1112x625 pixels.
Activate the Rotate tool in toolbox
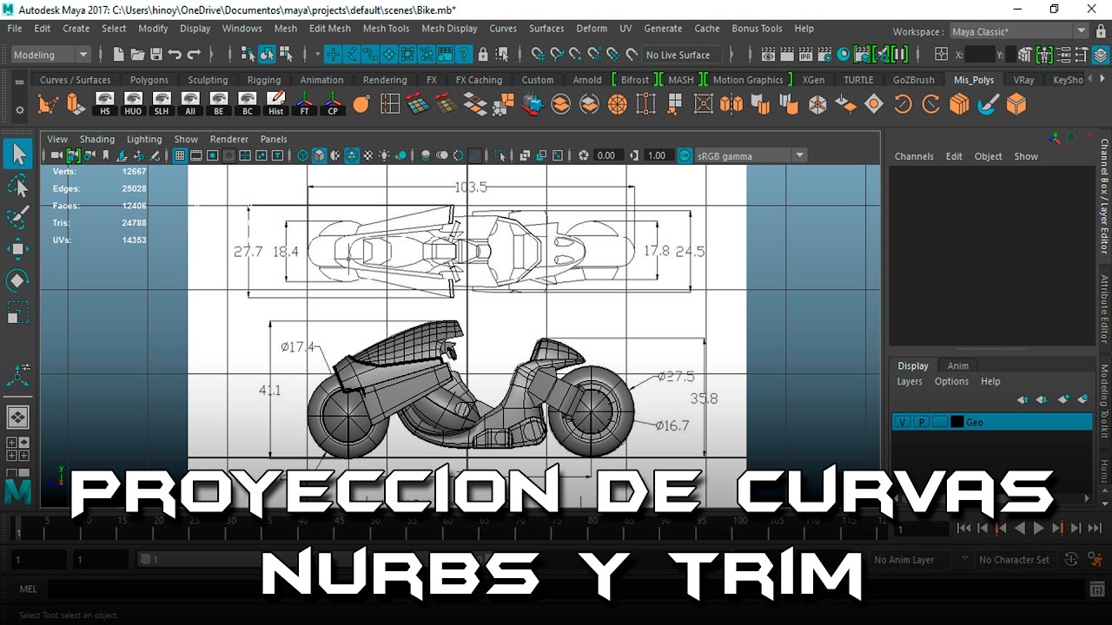pos(18,280)
